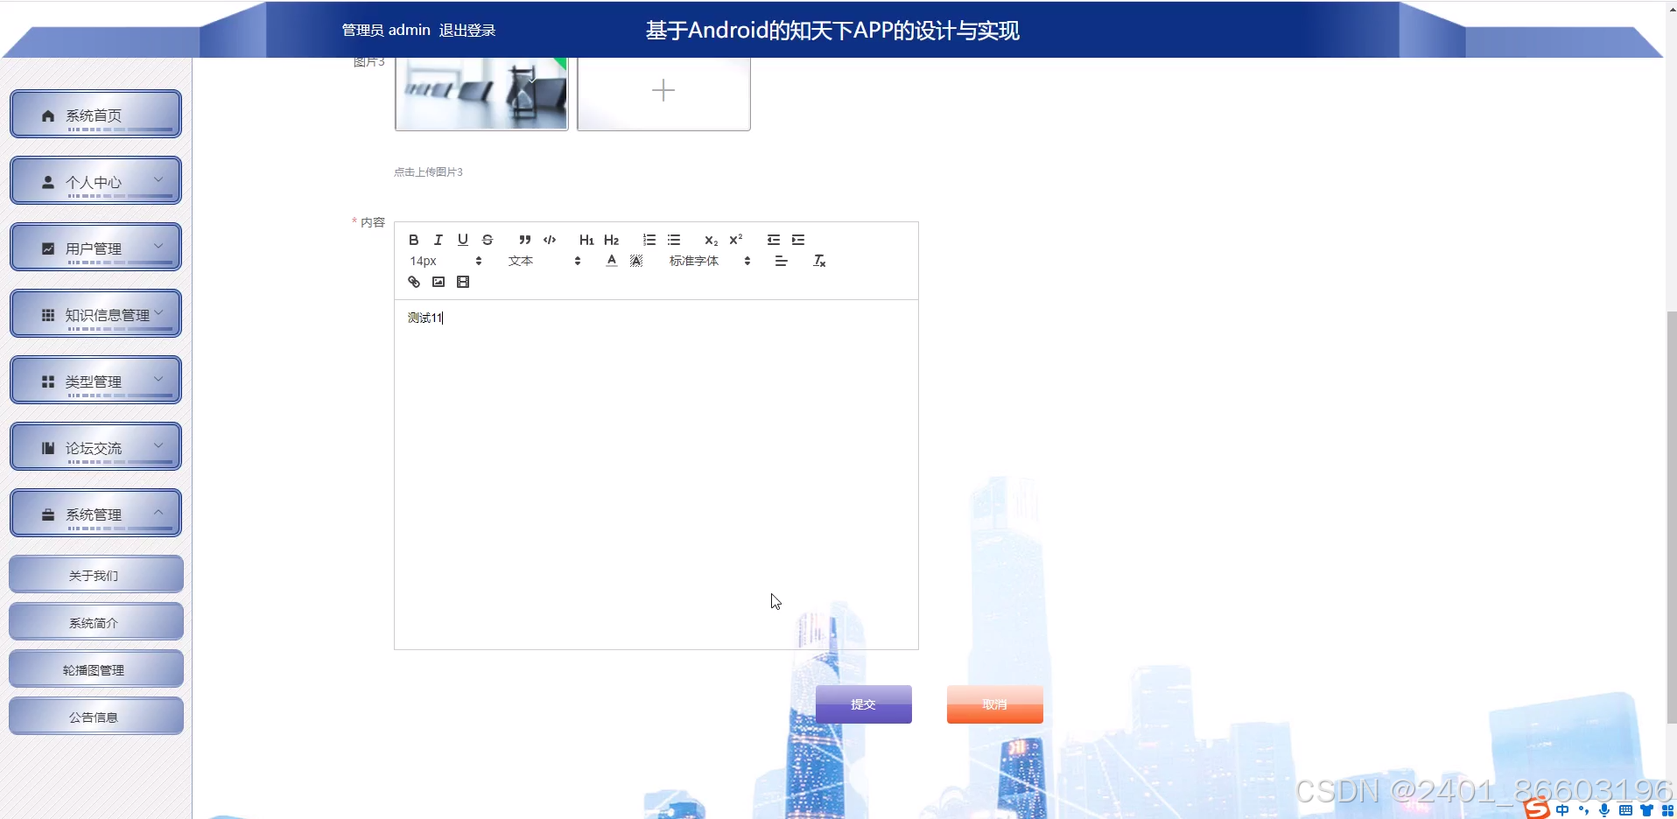Click the Sogou IME microphone voice input

pyautogui.click(x=1604, y=810)
